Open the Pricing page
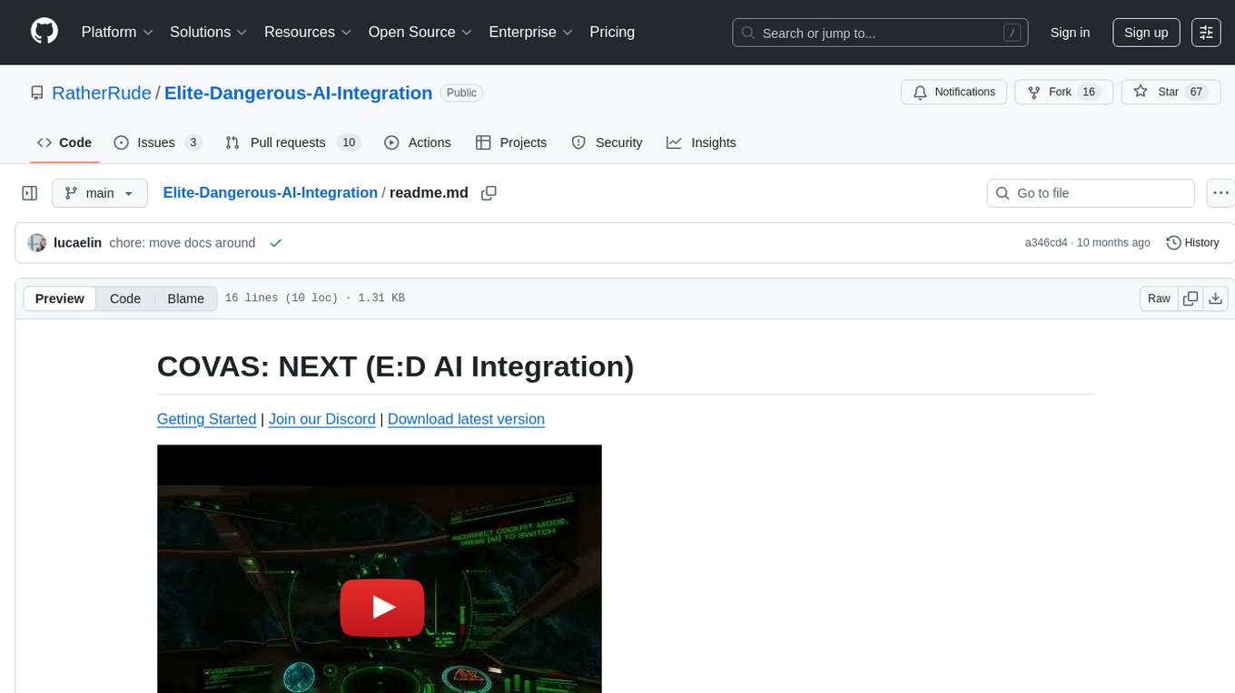The height and width of the screenshot is (693, 1235). [x=612, y=32]
